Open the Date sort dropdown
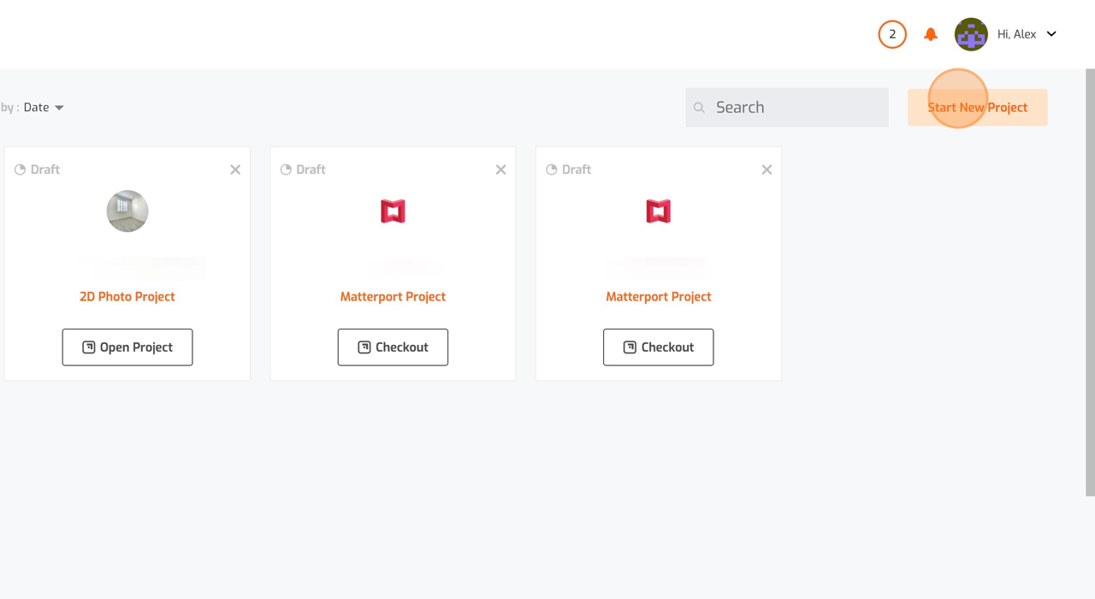This screenshot has width=1095, height=599. (x=44, y=108)
